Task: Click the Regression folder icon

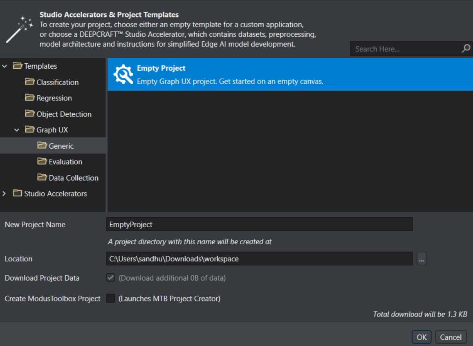Action: click(x=30, y=98)
